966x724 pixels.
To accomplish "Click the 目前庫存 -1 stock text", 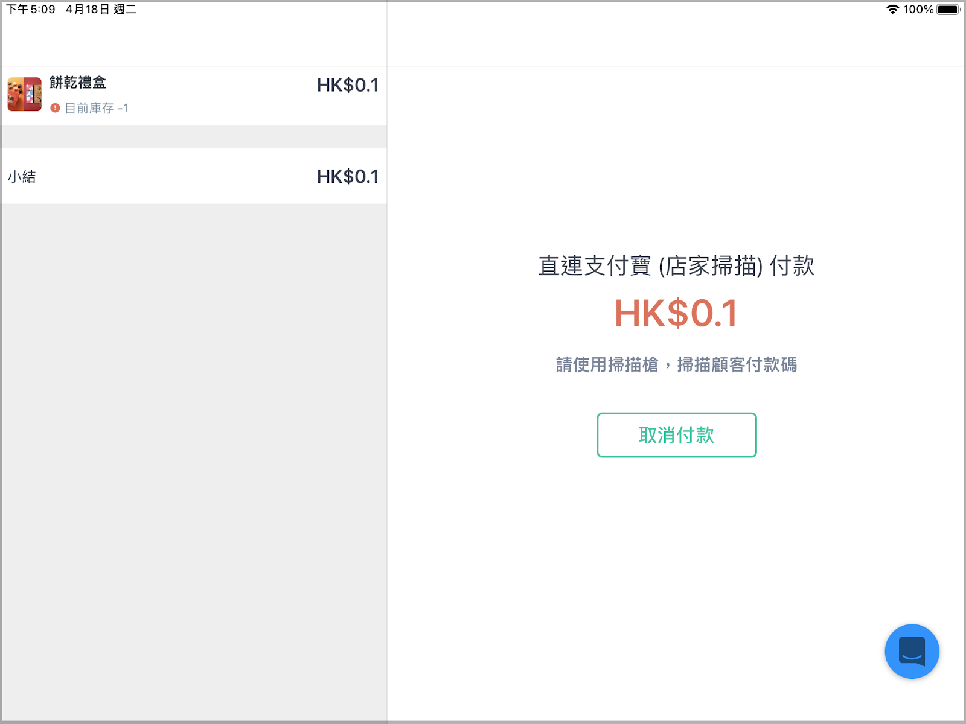I will point(97,108).
